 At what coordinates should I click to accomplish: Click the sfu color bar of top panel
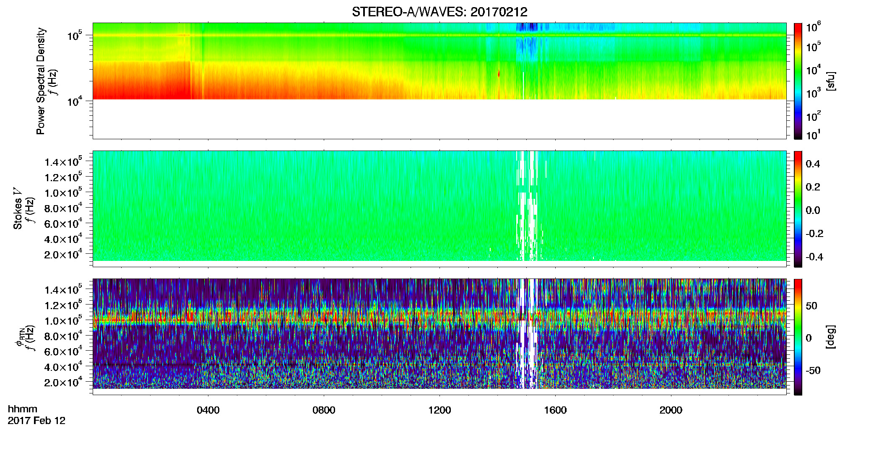pos(798,81)
